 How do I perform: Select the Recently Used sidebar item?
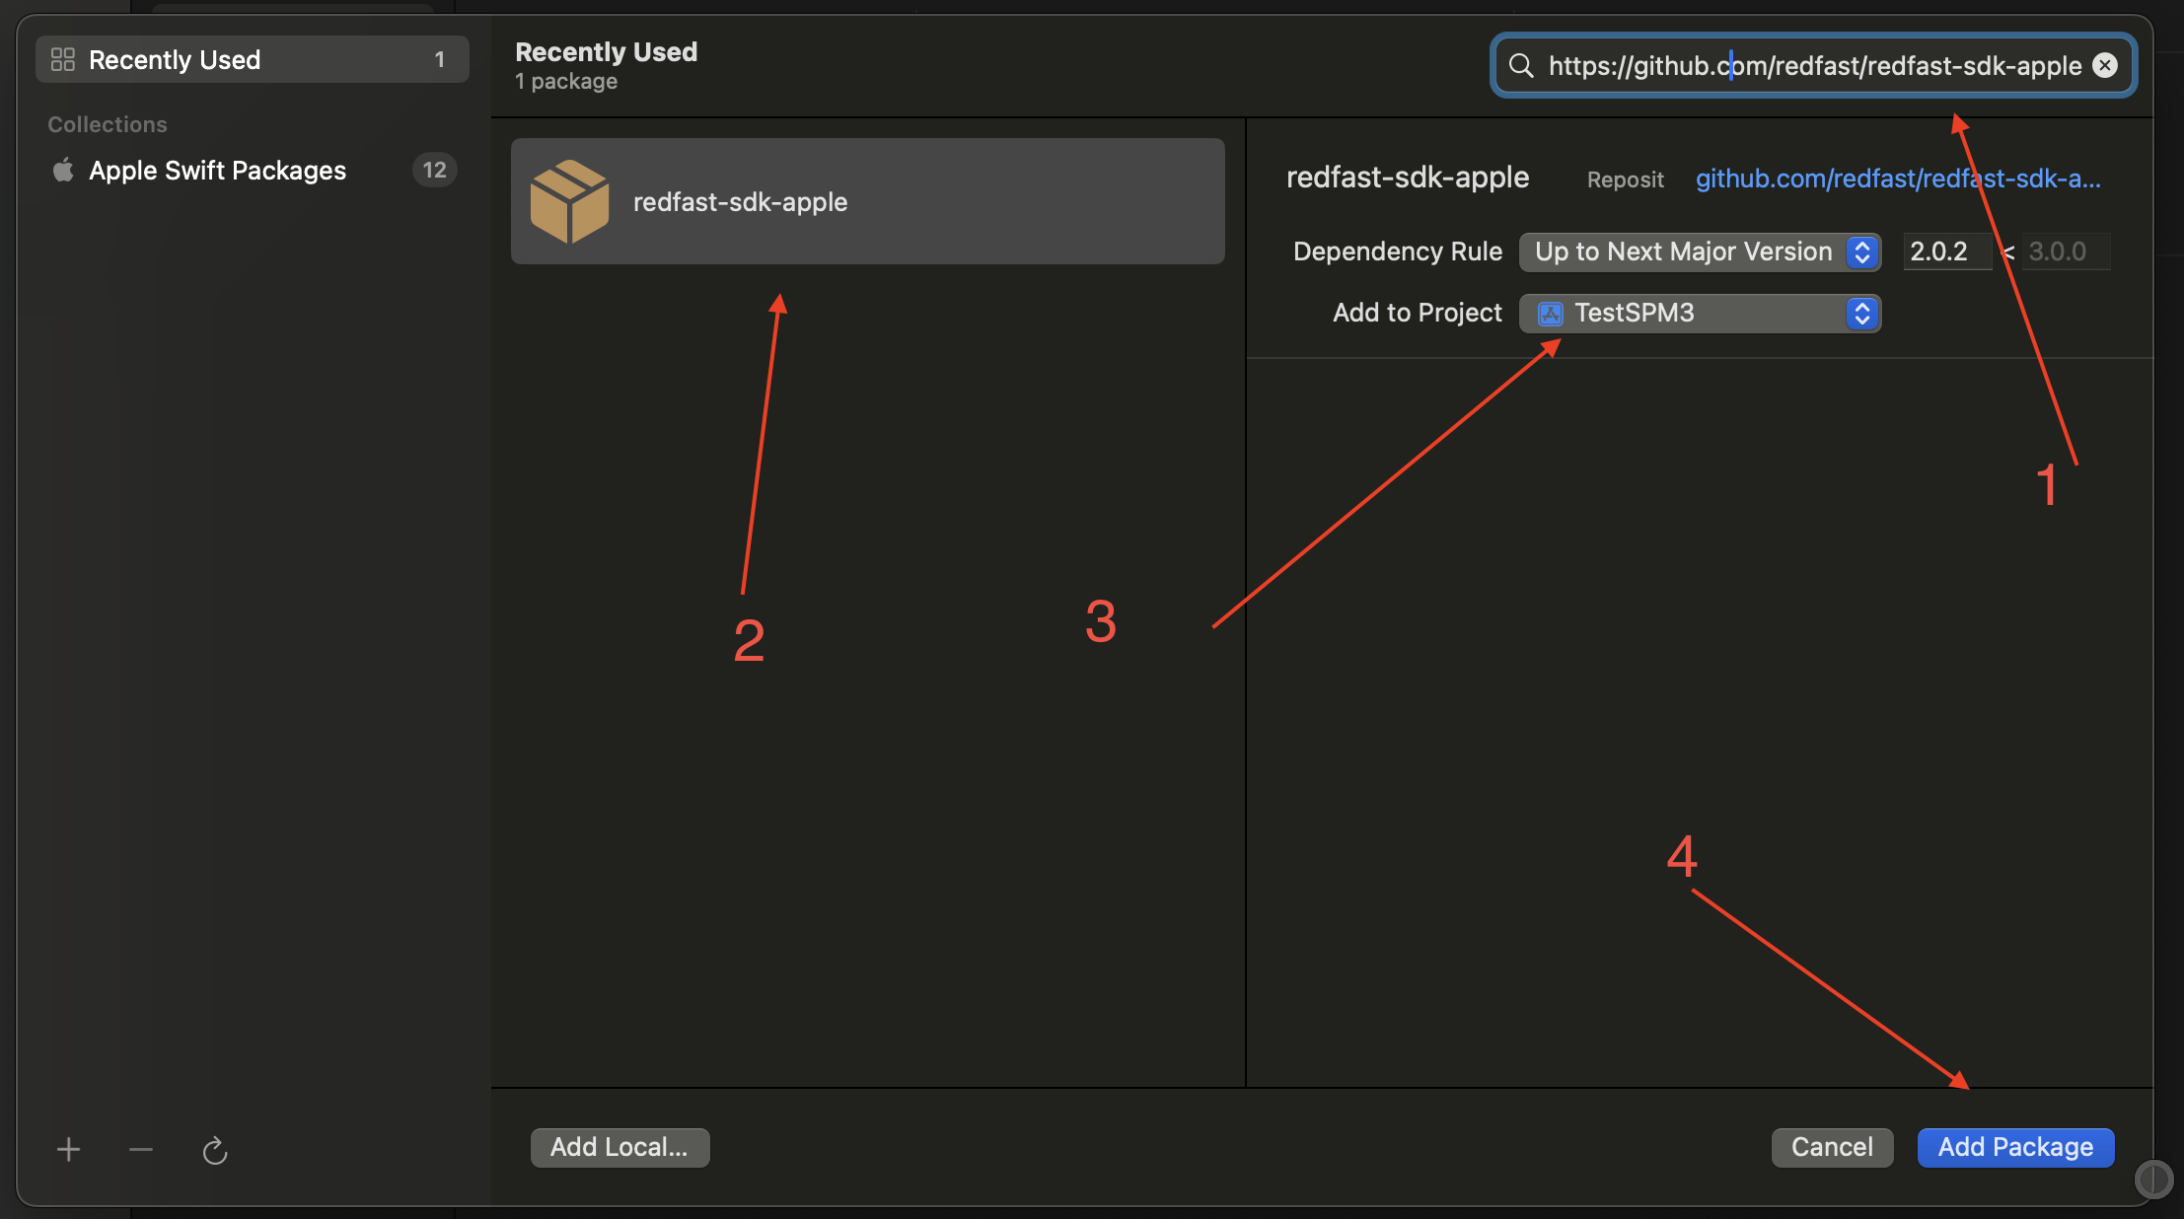(x=253, y=59)
